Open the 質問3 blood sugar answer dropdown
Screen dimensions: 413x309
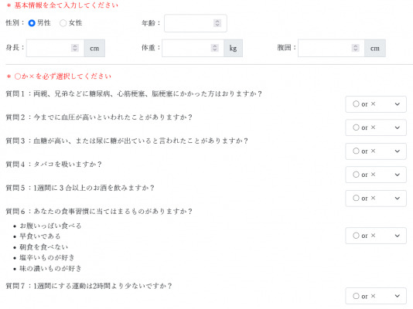[376, 151]
